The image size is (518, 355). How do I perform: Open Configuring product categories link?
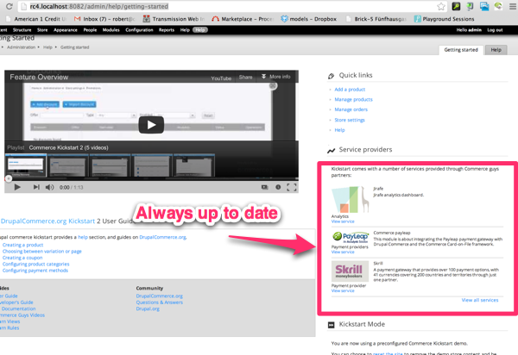click(35, 264)
